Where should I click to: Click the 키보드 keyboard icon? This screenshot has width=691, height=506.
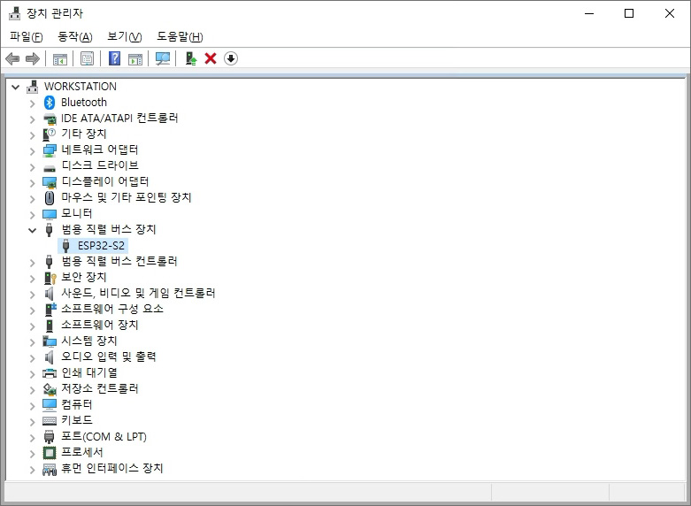point(50,421)
